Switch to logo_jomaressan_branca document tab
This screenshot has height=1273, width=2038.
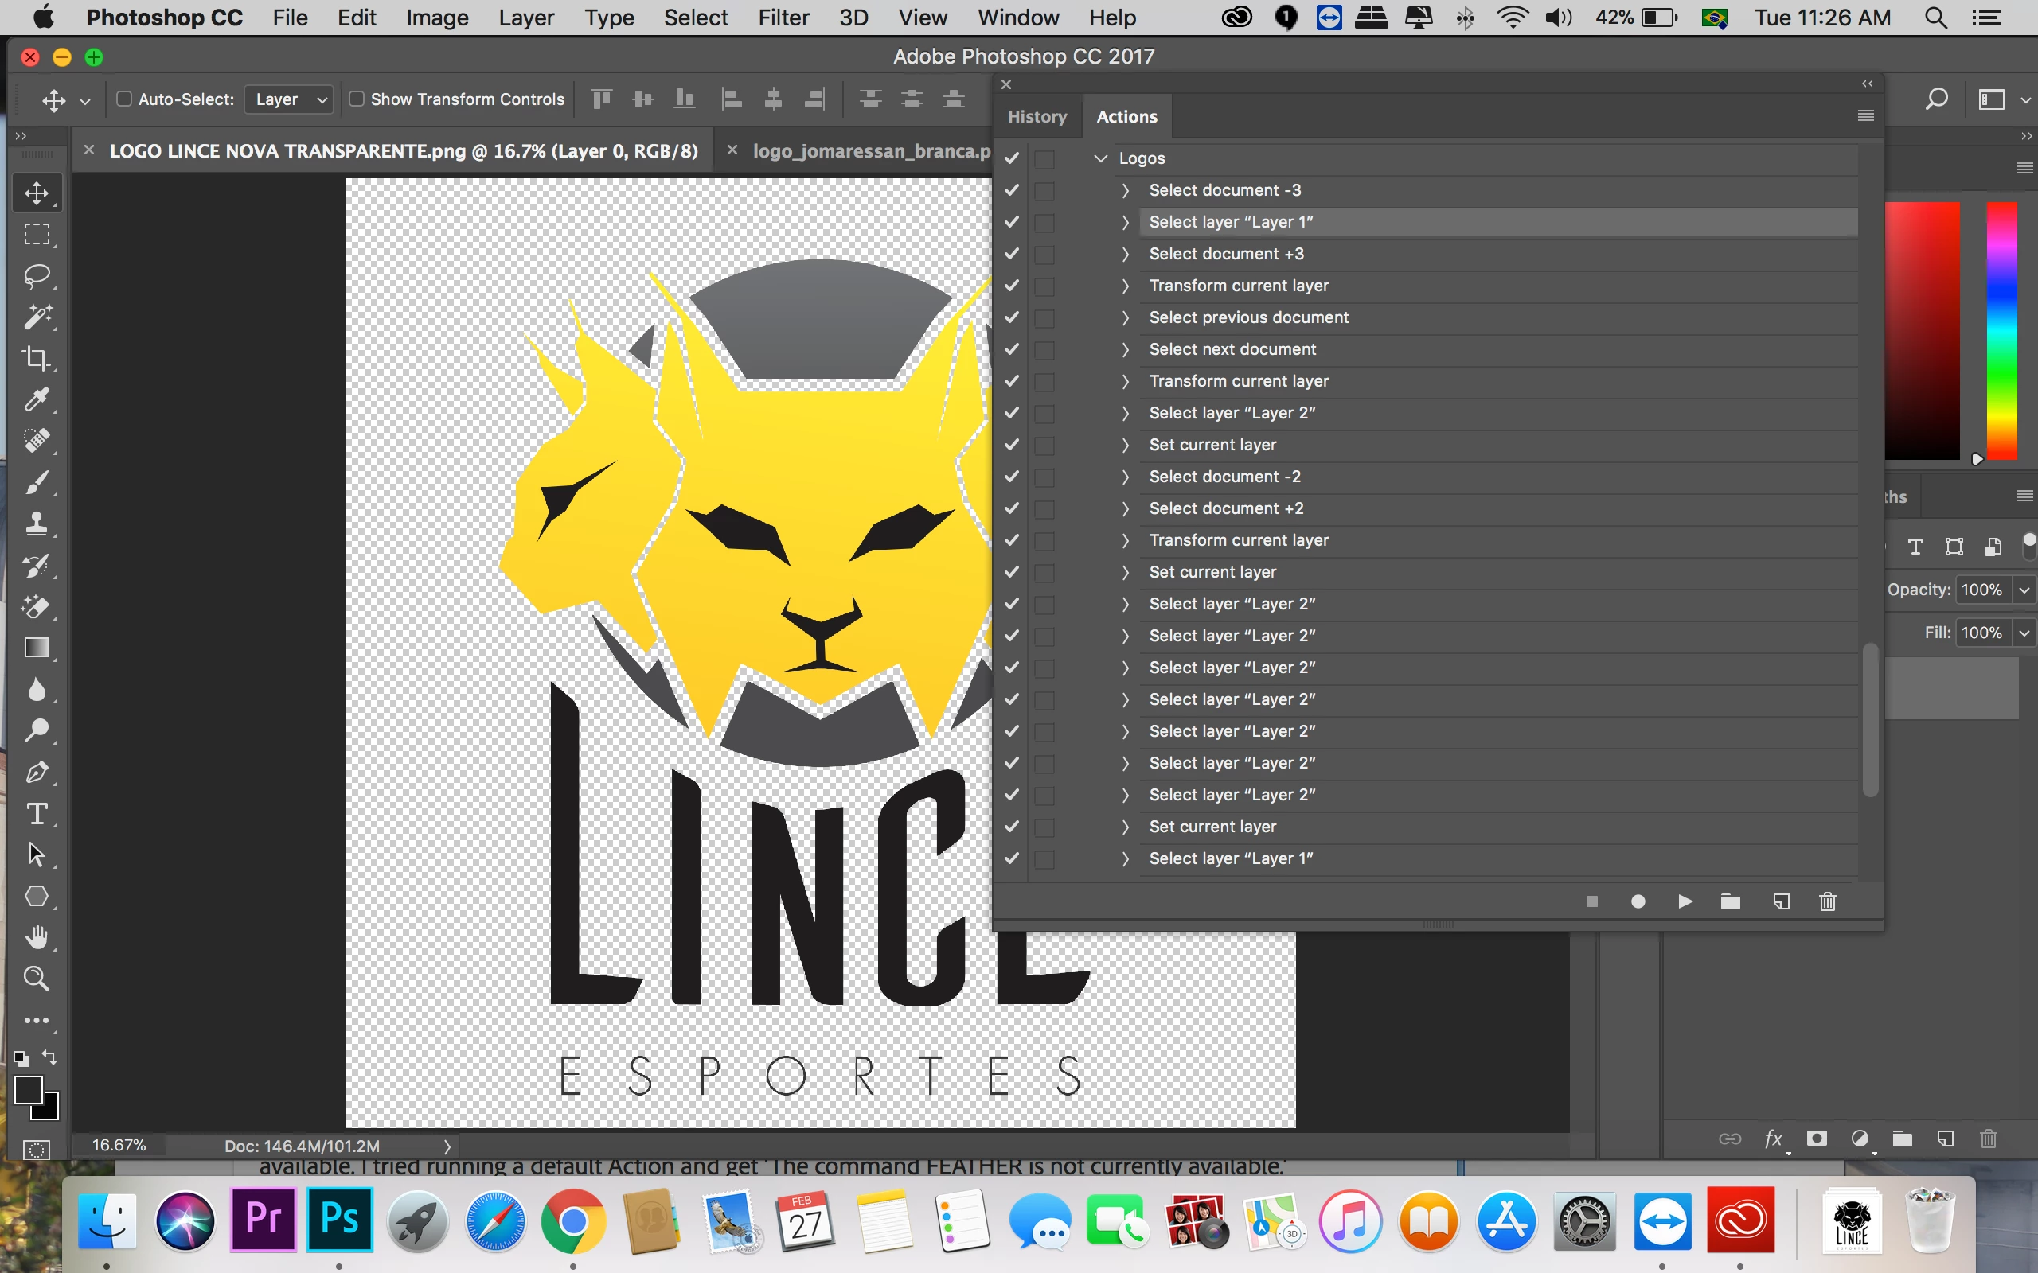click(x=871, y=150)
